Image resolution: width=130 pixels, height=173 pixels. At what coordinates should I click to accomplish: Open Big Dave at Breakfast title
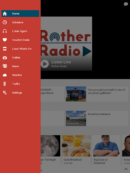(x=101, y=161)
